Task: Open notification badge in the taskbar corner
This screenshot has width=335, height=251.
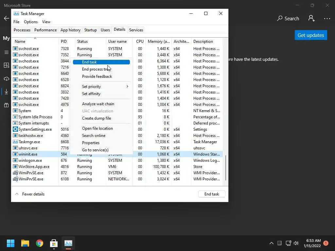Action: point(326,243)
